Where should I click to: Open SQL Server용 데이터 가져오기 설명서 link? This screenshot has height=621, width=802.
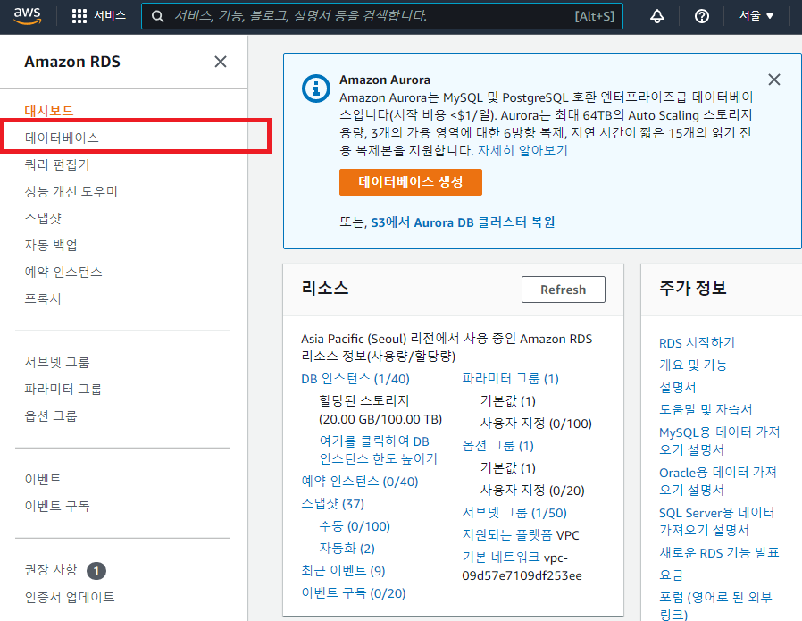[717, 521]
